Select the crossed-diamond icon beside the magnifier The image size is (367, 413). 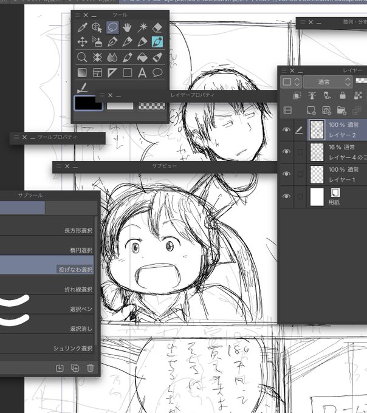[x=97, y=57]
